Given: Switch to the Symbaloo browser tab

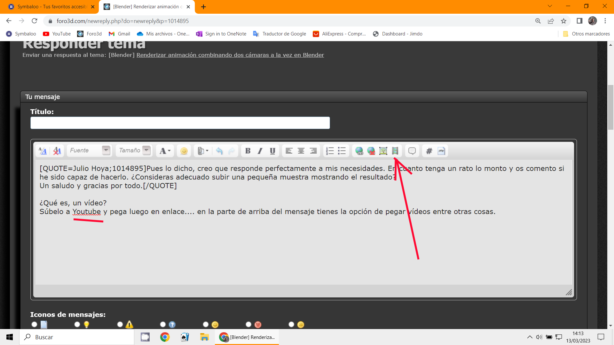Looking at the screenshot, I should 51,6.
